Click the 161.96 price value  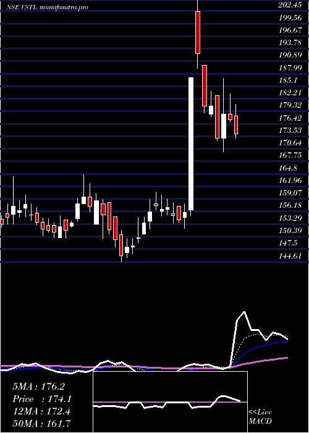click(289, 180)
